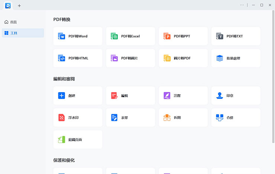Click the PDF轉圖片 purple image icon
This screenshot has height=174, width=275.
(x=114, y=58)
